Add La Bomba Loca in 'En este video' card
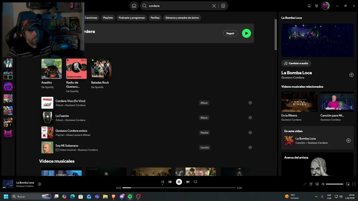 click(348, 140)
